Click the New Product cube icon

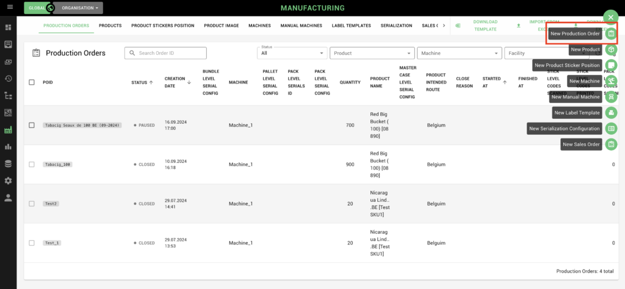point(611,49)
